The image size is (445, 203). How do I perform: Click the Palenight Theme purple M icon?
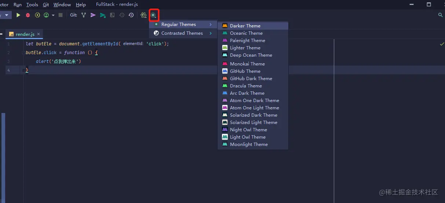pos(225,41)
